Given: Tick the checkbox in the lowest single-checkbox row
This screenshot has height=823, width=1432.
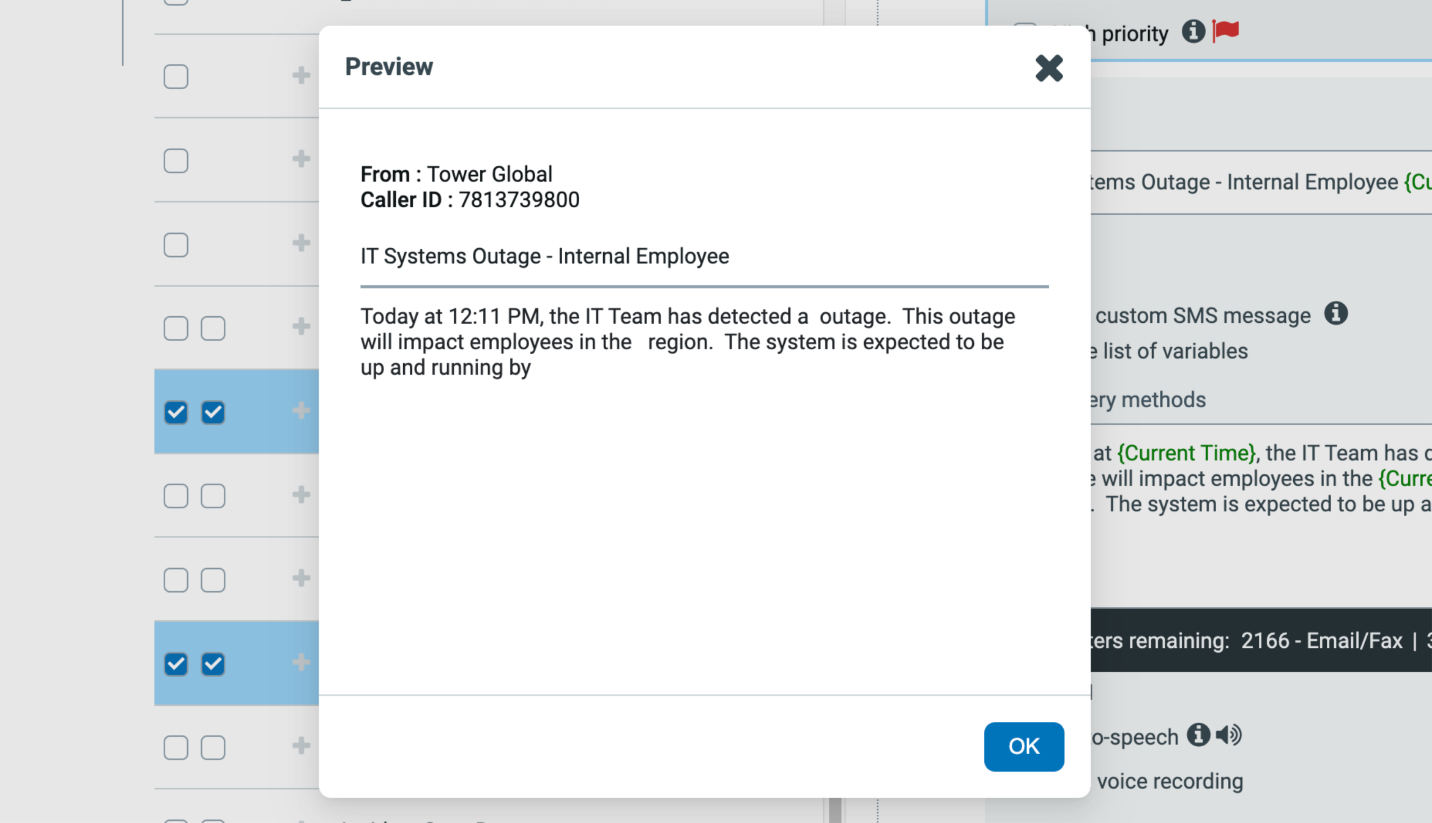Looking at the screenshot, I should click(x=176, y=245).
